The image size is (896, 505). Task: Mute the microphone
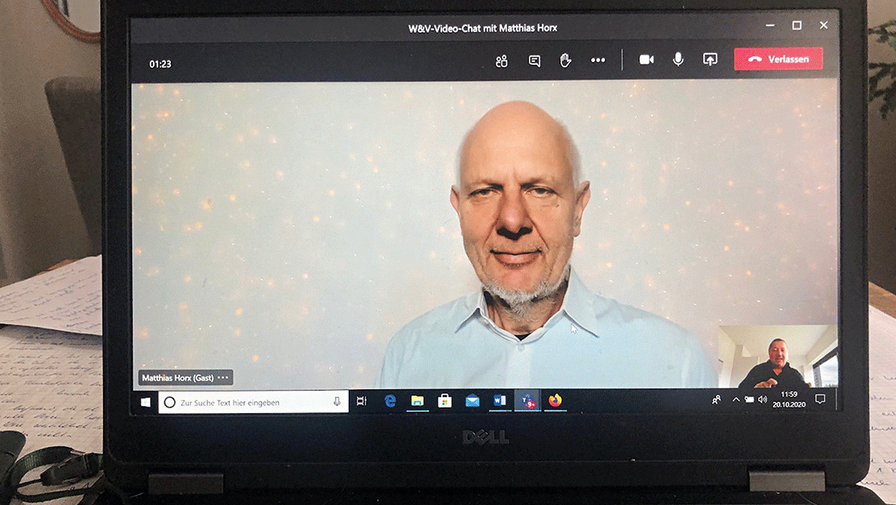click(x=678, y=59)
